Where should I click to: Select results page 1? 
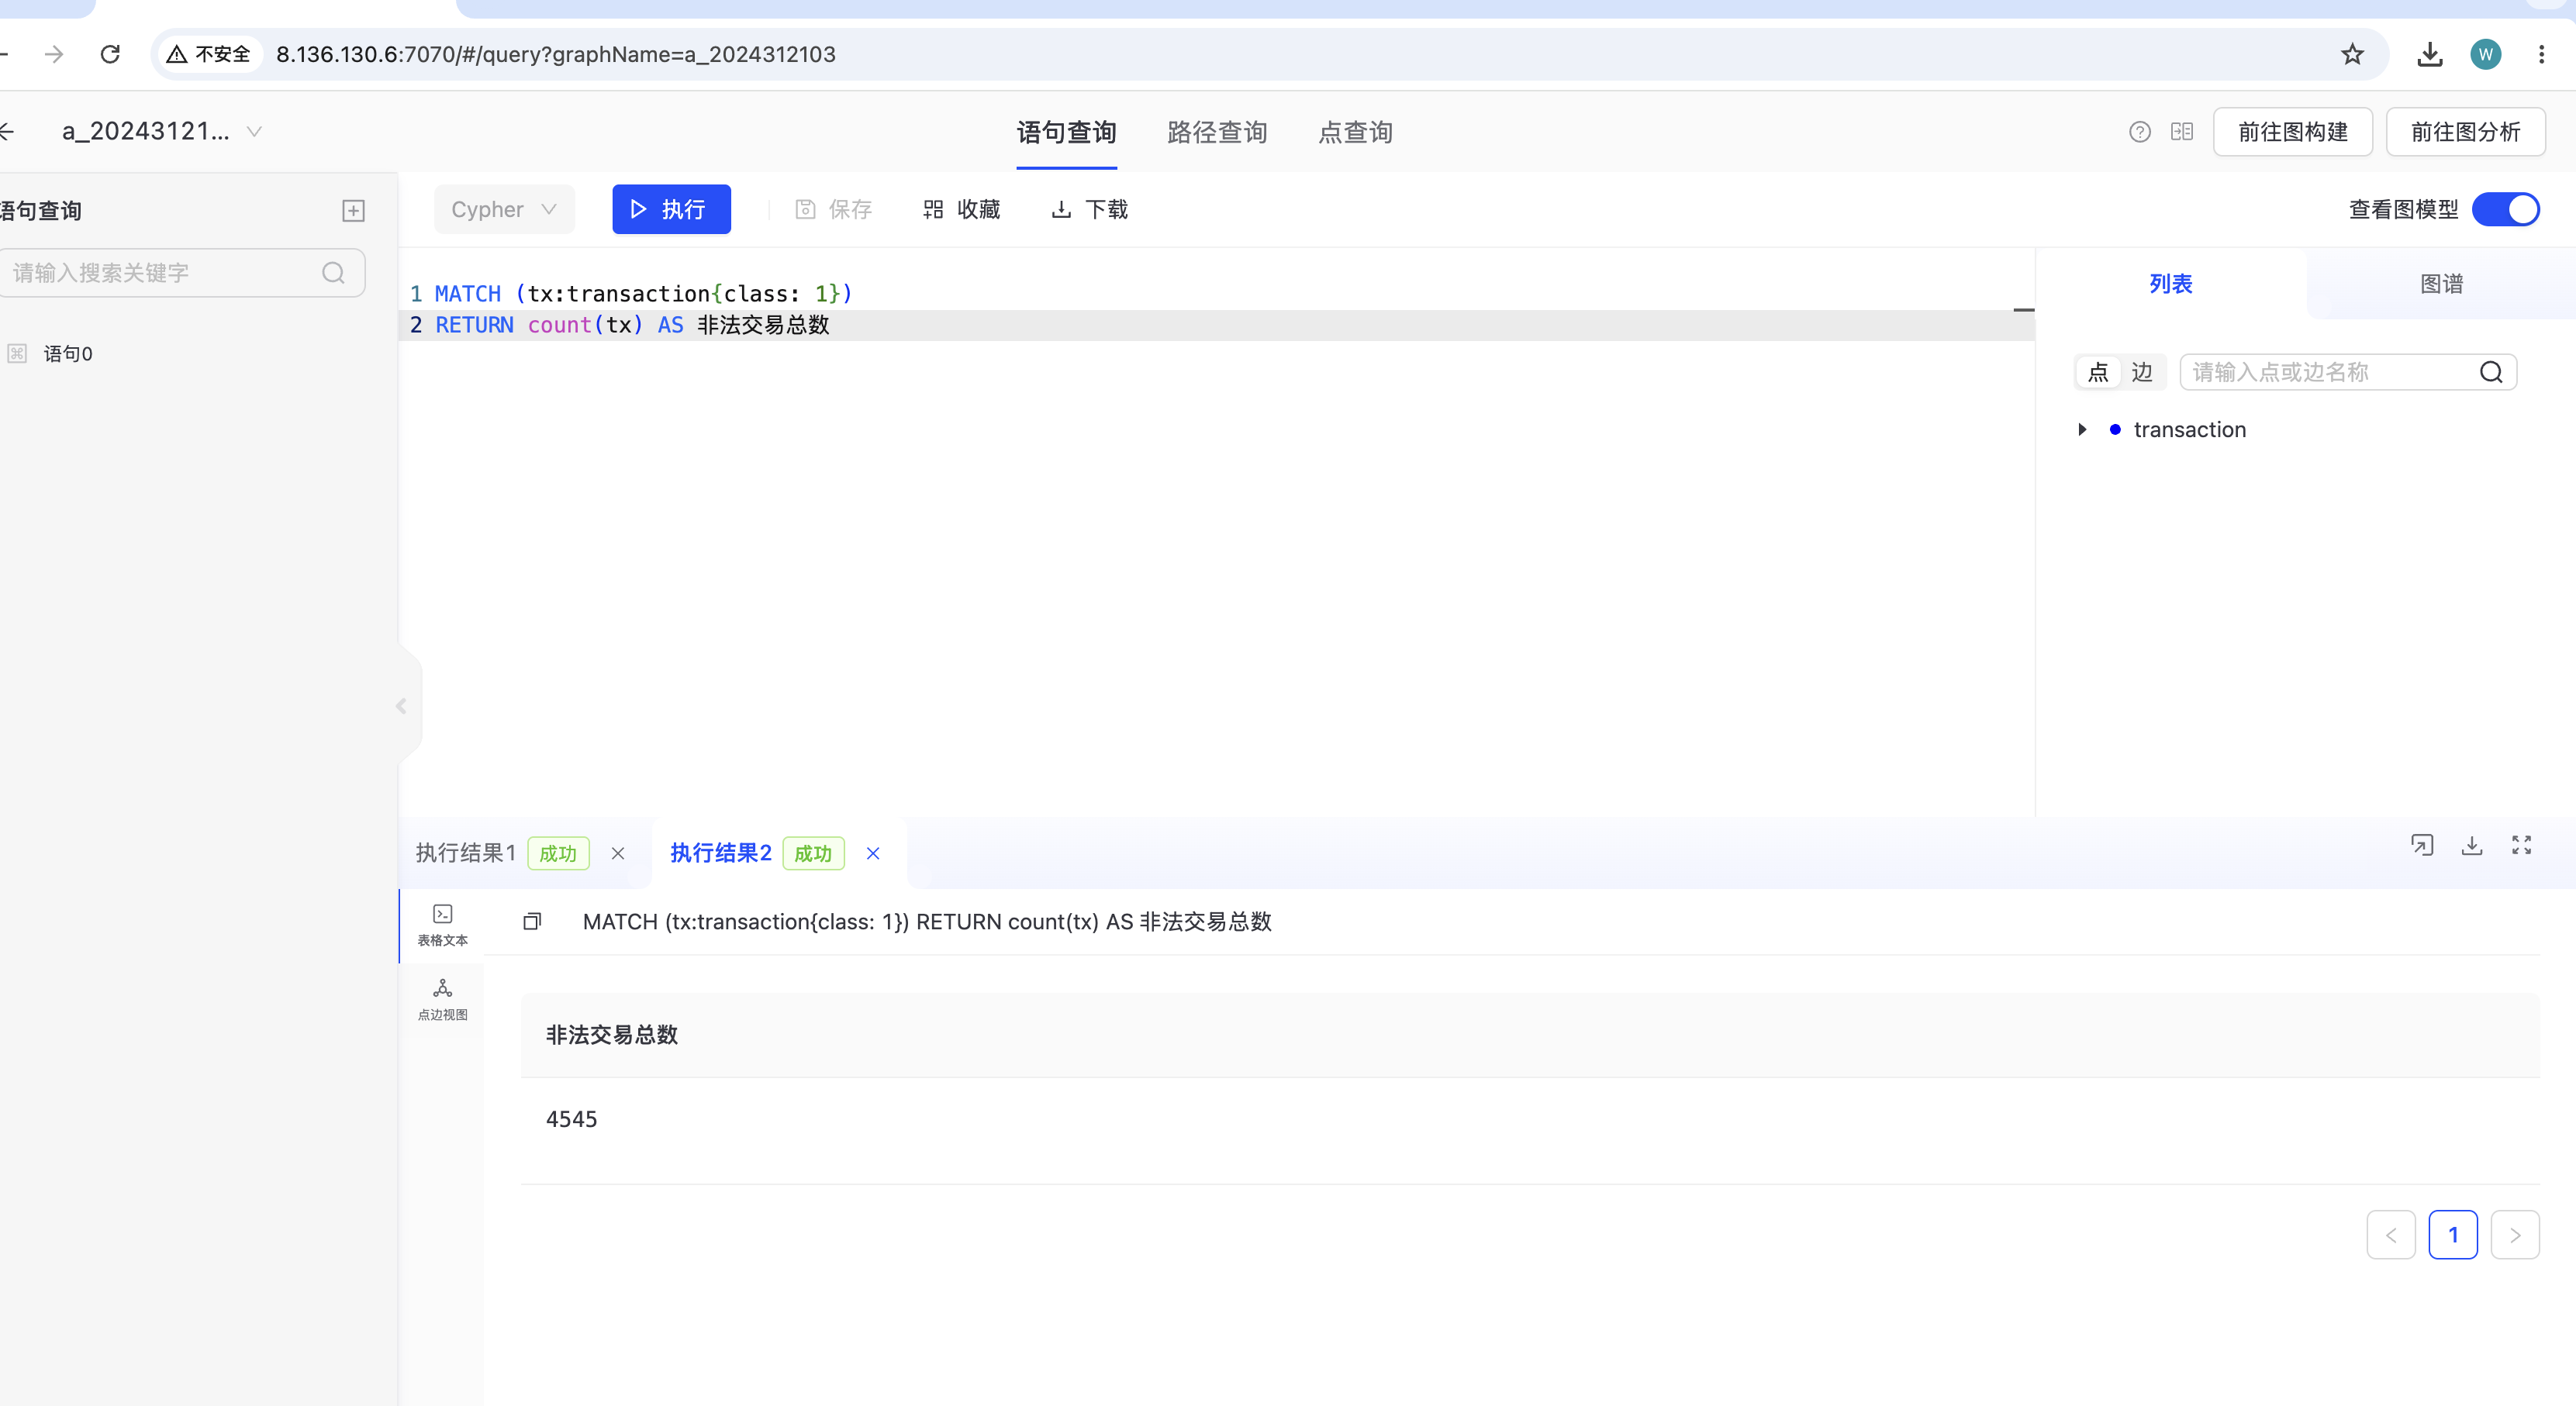[2453, 1235]
